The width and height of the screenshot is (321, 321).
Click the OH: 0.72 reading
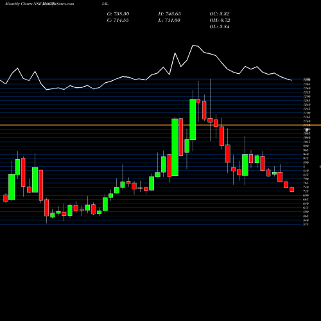(x=220, y=21)
